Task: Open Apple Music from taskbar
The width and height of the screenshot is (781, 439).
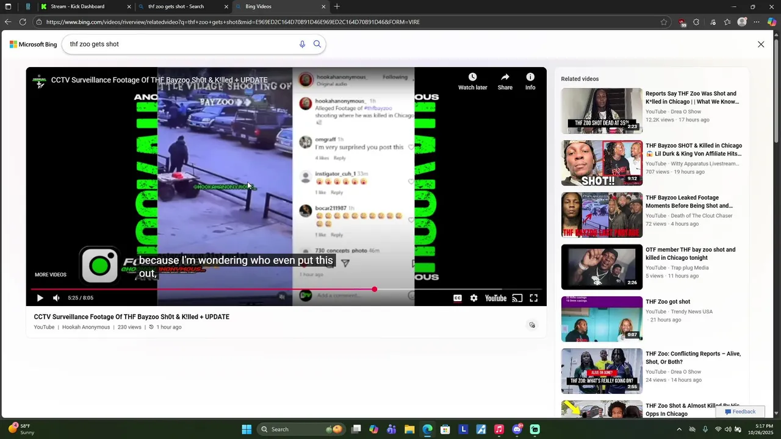Action: click(499, 429)
